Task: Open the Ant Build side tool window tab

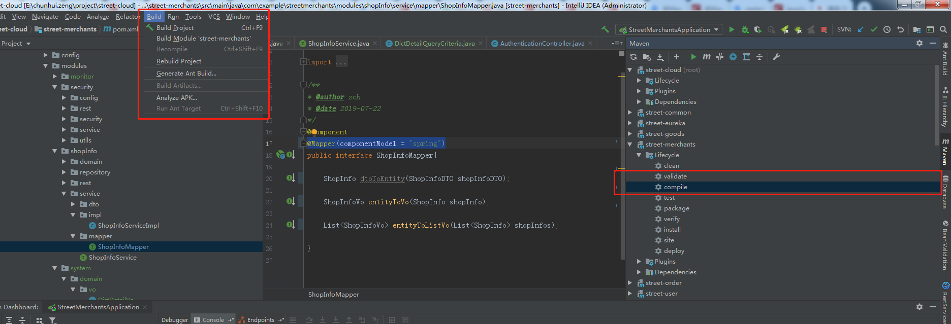Action: pyautogui.click(x=945, y=59)
